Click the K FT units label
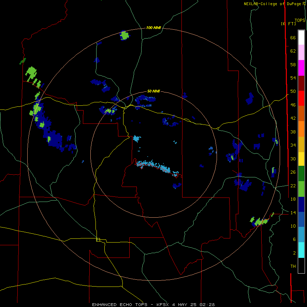Screen dimensions: 307x307 289,24
